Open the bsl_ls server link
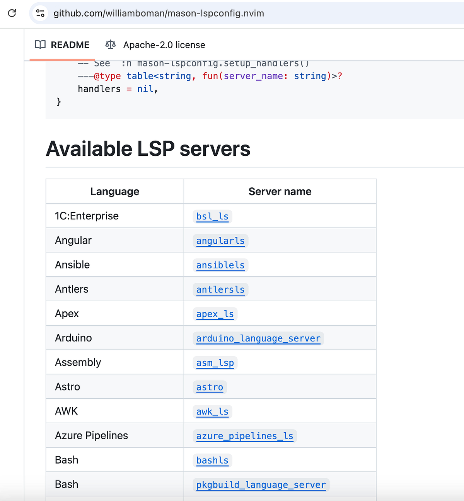 click(212, 216)
